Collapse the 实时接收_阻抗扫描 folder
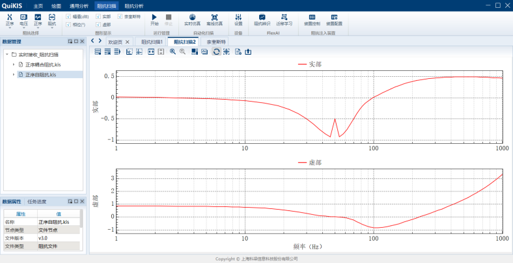Viewport: 513px width, 263px height. point(6,55)
